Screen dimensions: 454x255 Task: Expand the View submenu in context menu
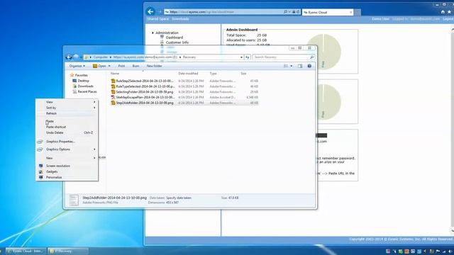coord(94,102)
